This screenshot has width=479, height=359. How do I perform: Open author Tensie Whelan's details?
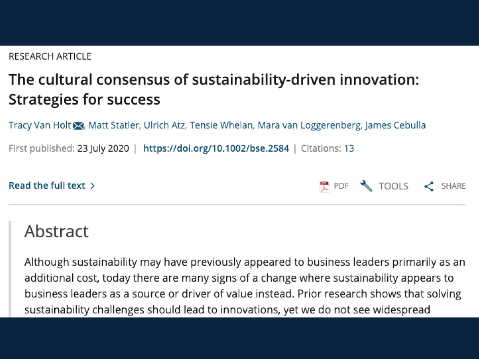(x=221, y=126)
